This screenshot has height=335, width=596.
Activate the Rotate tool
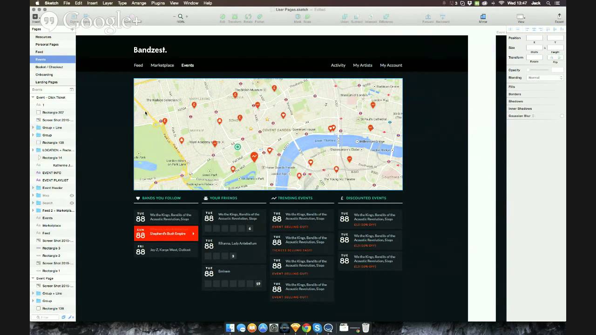[248, 17]
